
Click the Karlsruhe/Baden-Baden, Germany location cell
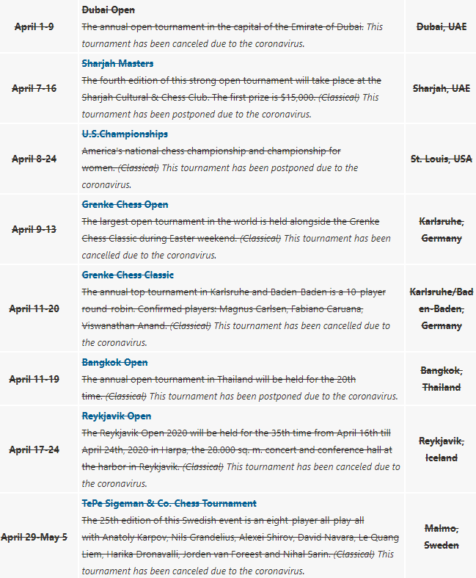coord(441,308)
